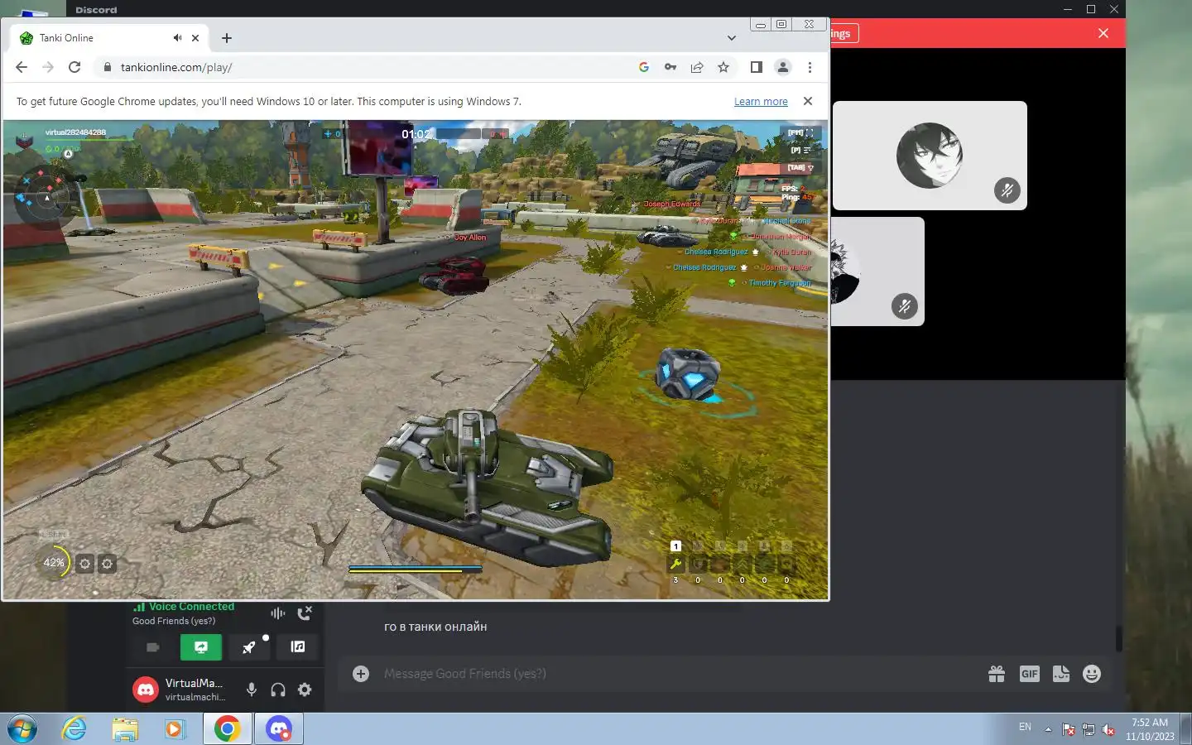Open the EN language selector

[1025, 727]
